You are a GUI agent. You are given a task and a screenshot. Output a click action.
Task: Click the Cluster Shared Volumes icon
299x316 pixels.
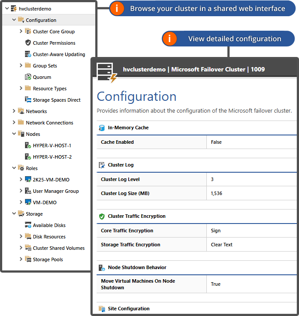pos(28,248)
